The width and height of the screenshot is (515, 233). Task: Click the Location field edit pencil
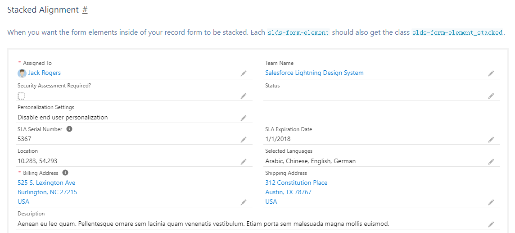tap(244, 161)
